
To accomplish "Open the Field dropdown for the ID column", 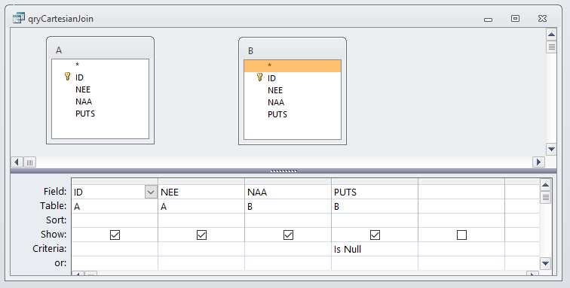I will 151,192.
